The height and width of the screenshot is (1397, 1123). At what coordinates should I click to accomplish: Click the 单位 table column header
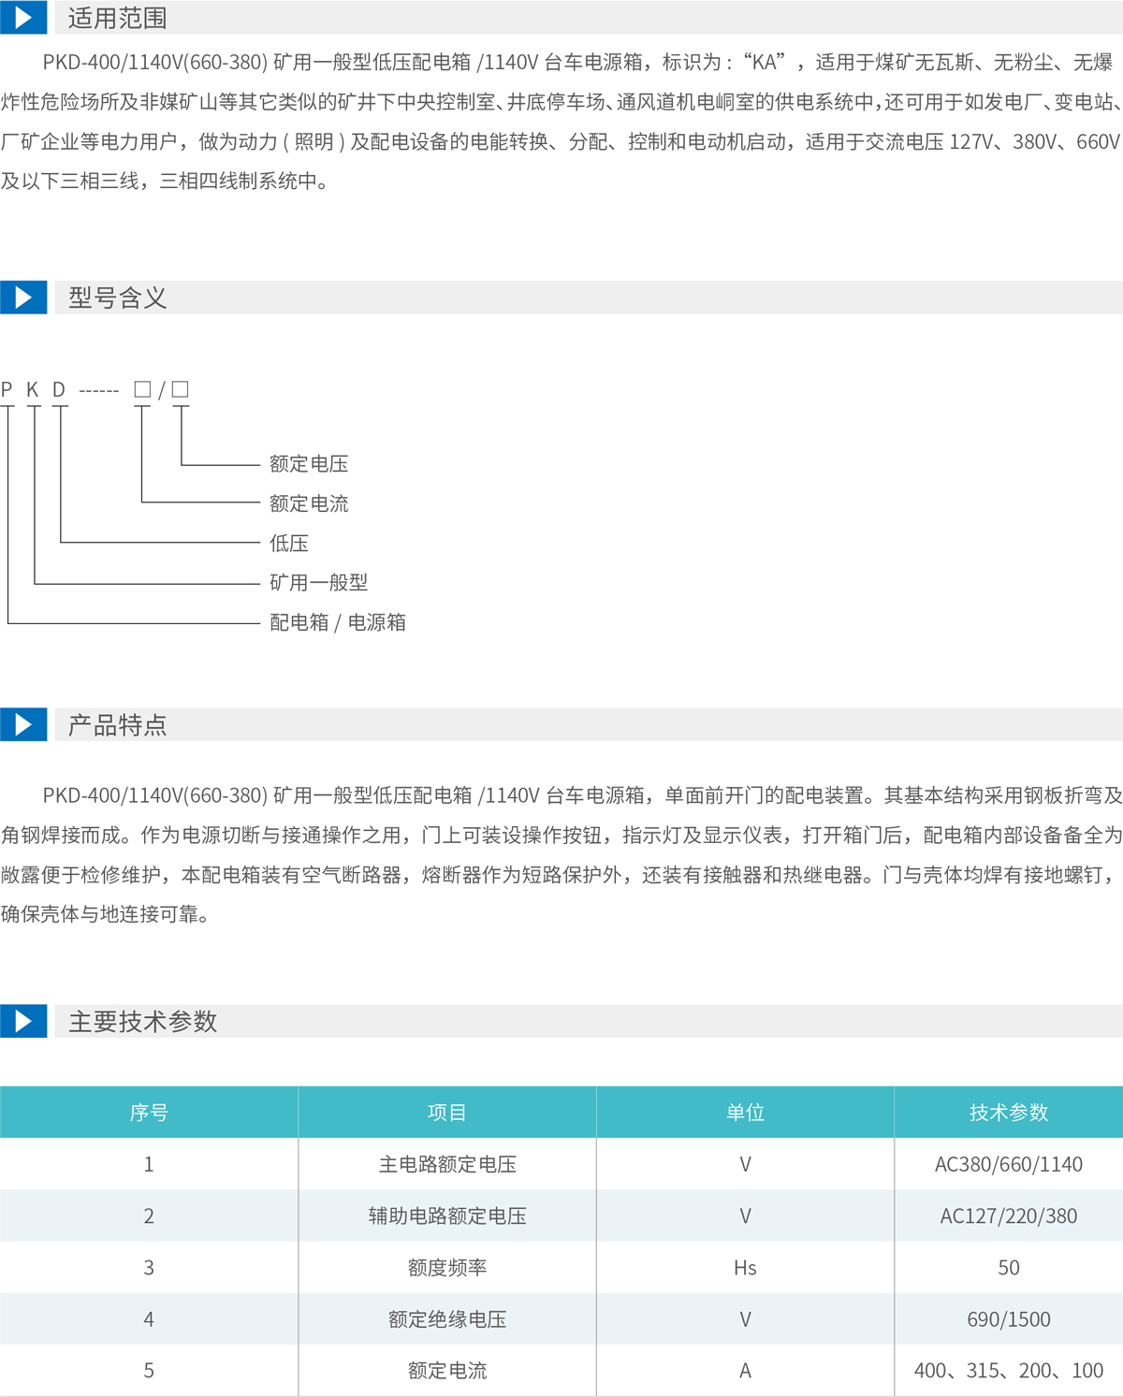point(745,1113)
